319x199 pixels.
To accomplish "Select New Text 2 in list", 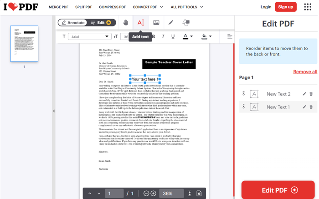I will point(278,94).
